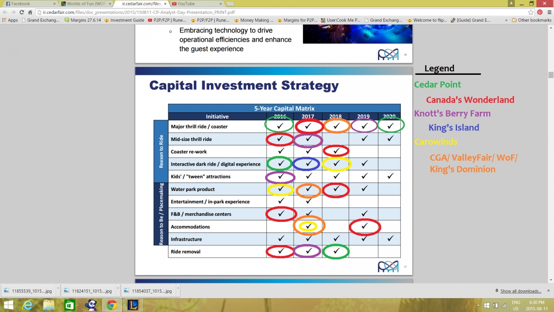Open the Chrome home page button
554x312 pixels.
[30, 12]
